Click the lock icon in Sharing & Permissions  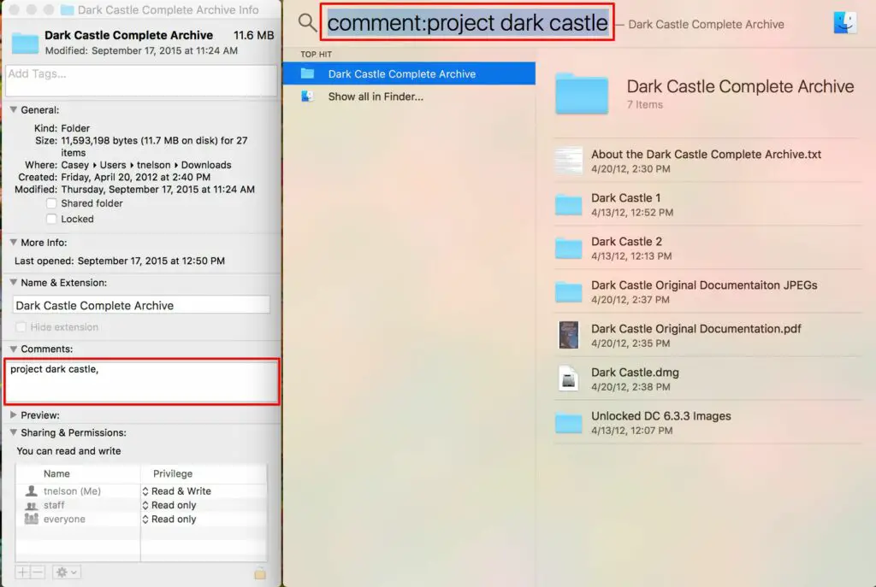[260, 573]
